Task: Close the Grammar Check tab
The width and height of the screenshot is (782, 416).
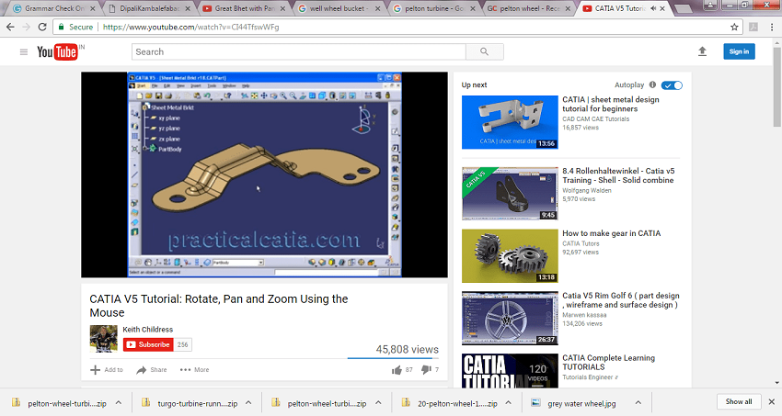Action: (x=93, y=8)
